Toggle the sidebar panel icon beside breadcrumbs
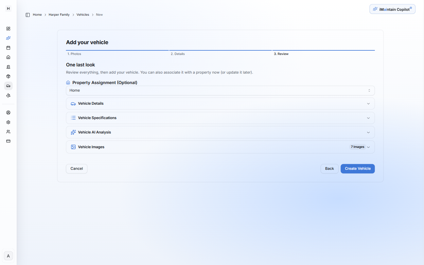 (28, 15)
